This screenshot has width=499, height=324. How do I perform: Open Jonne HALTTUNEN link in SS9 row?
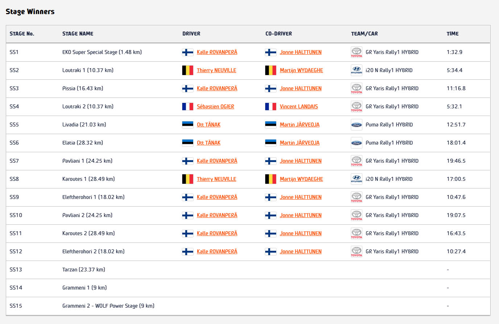301,197
